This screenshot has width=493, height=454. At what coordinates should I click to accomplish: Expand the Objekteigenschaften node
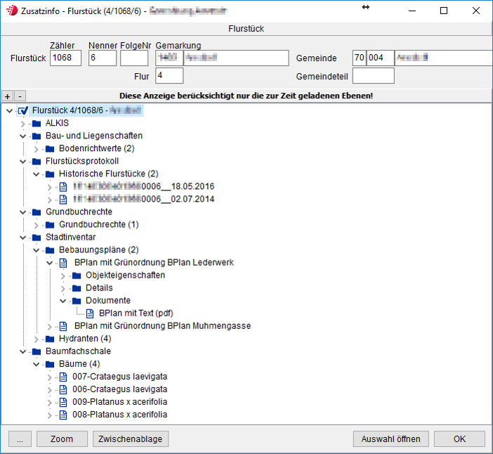pyautogui.click(x=63, y=276)
